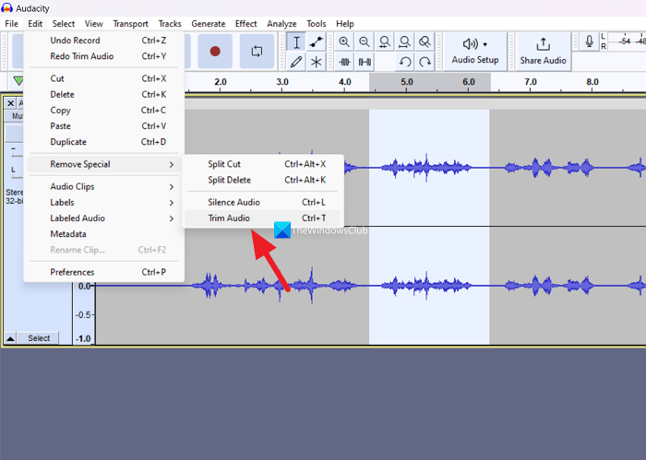
Task: Click the Undo arrow icon
Action: click(x=404, y=62)
